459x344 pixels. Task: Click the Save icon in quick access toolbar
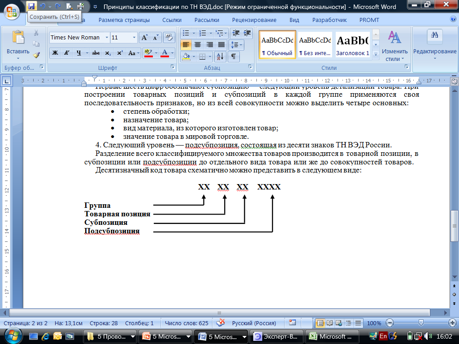[x=31, y=6]
